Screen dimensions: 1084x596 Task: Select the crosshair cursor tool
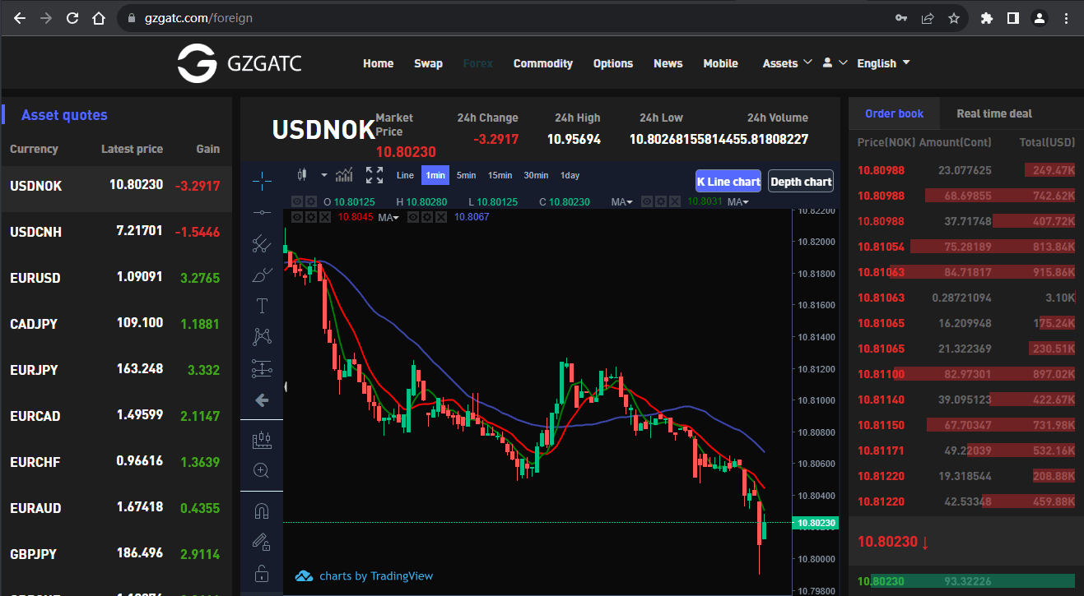[262, 181]
